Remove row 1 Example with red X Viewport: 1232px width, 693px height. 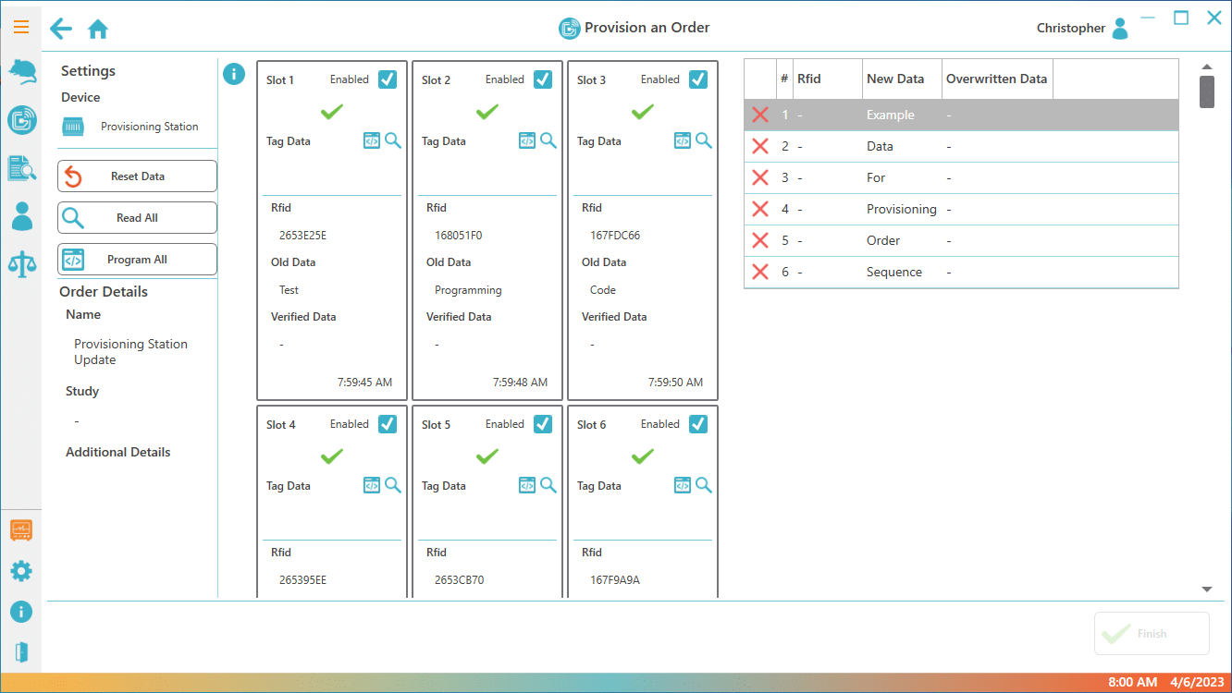coord(760,115)
